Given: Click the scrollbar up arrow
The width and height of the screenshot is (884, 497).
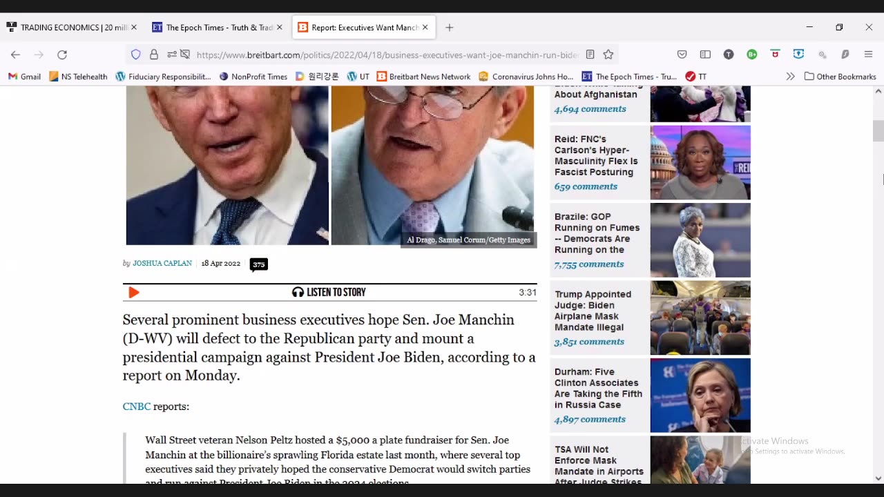Looking at the screenshot, I should pos(878,91).
